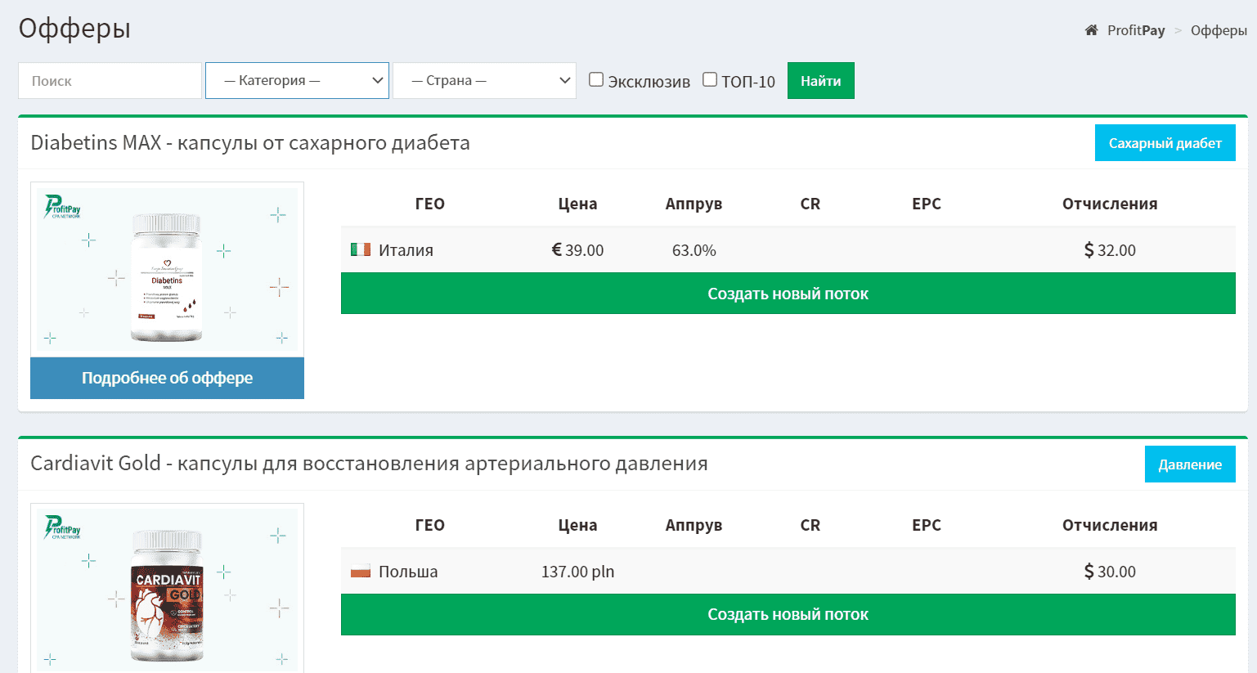Create new stream for Diabetins MAX
1257x673 pixels.
[x=788, y=294]
